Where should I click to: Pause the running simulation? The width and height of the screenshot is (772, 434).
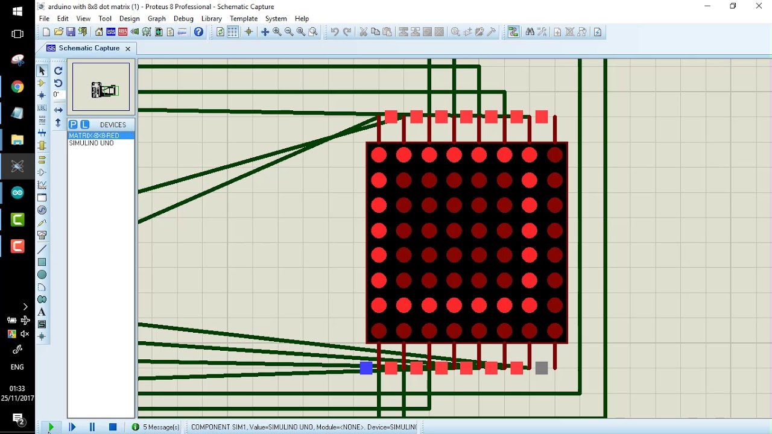pos(92,427)
